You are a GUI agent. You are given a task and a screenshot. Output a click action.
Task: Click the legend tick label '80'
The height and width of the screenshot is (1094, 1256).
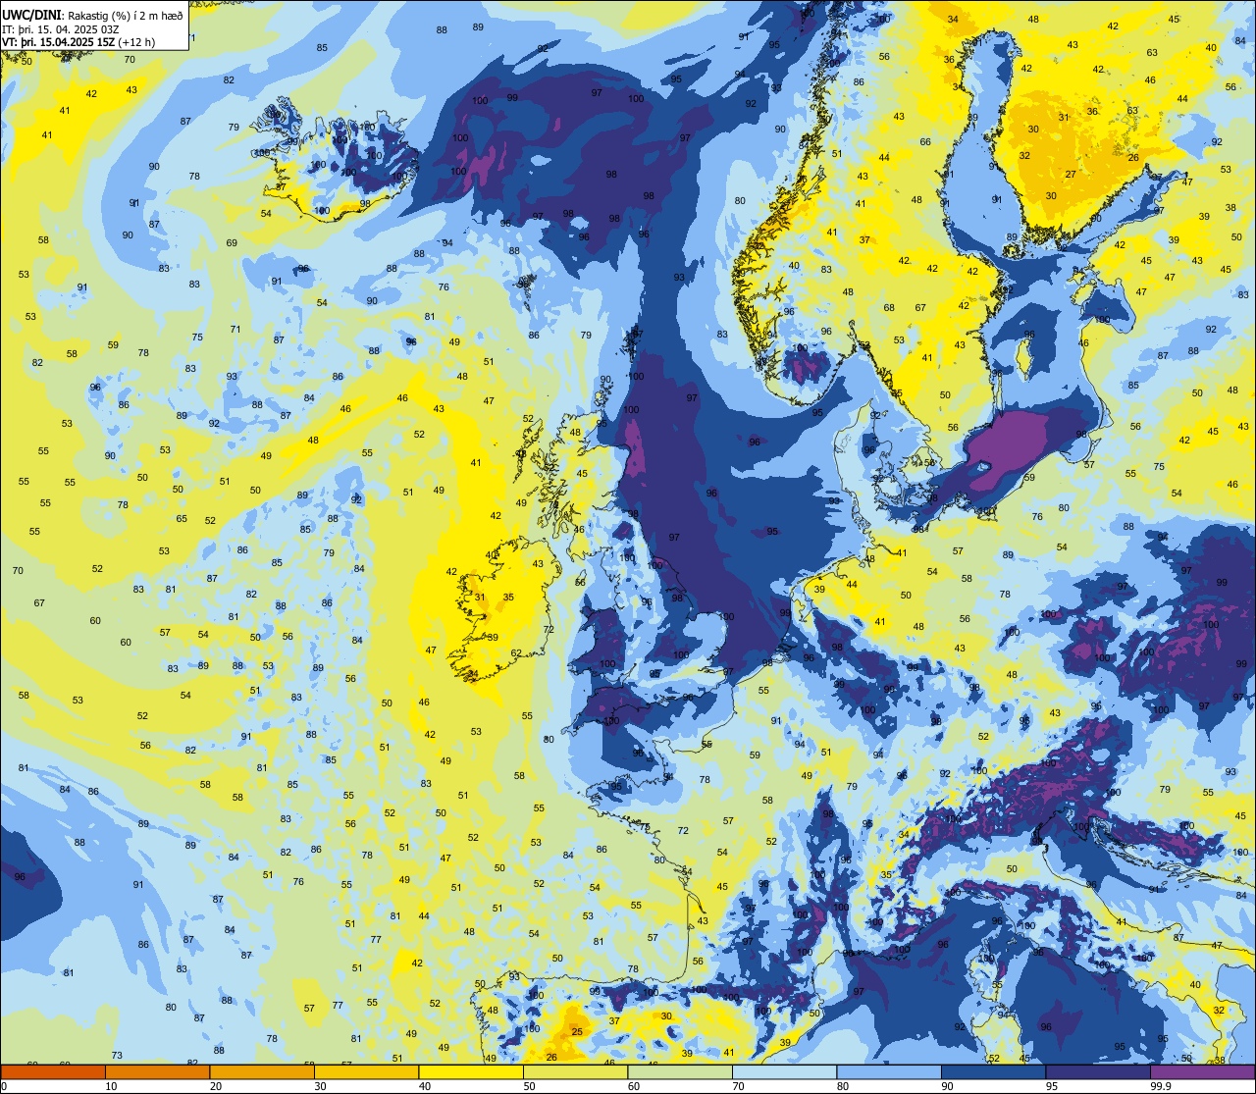pyautogui.click(x=843, y=1086)
